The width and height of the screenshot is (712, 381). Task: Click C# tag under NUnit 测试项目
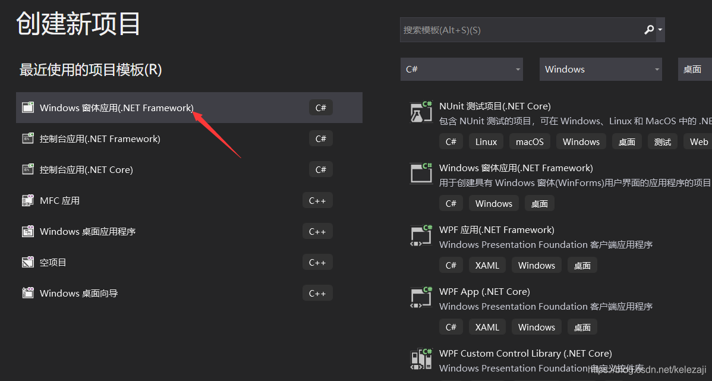[x=451, y=141]
